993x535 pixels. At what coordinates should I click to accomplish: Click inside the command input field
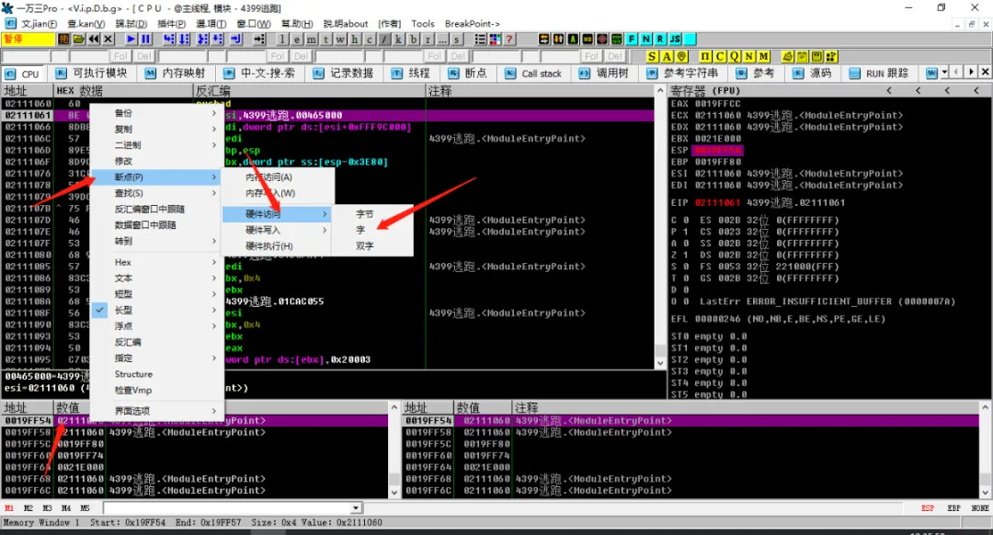pos(227,507)
